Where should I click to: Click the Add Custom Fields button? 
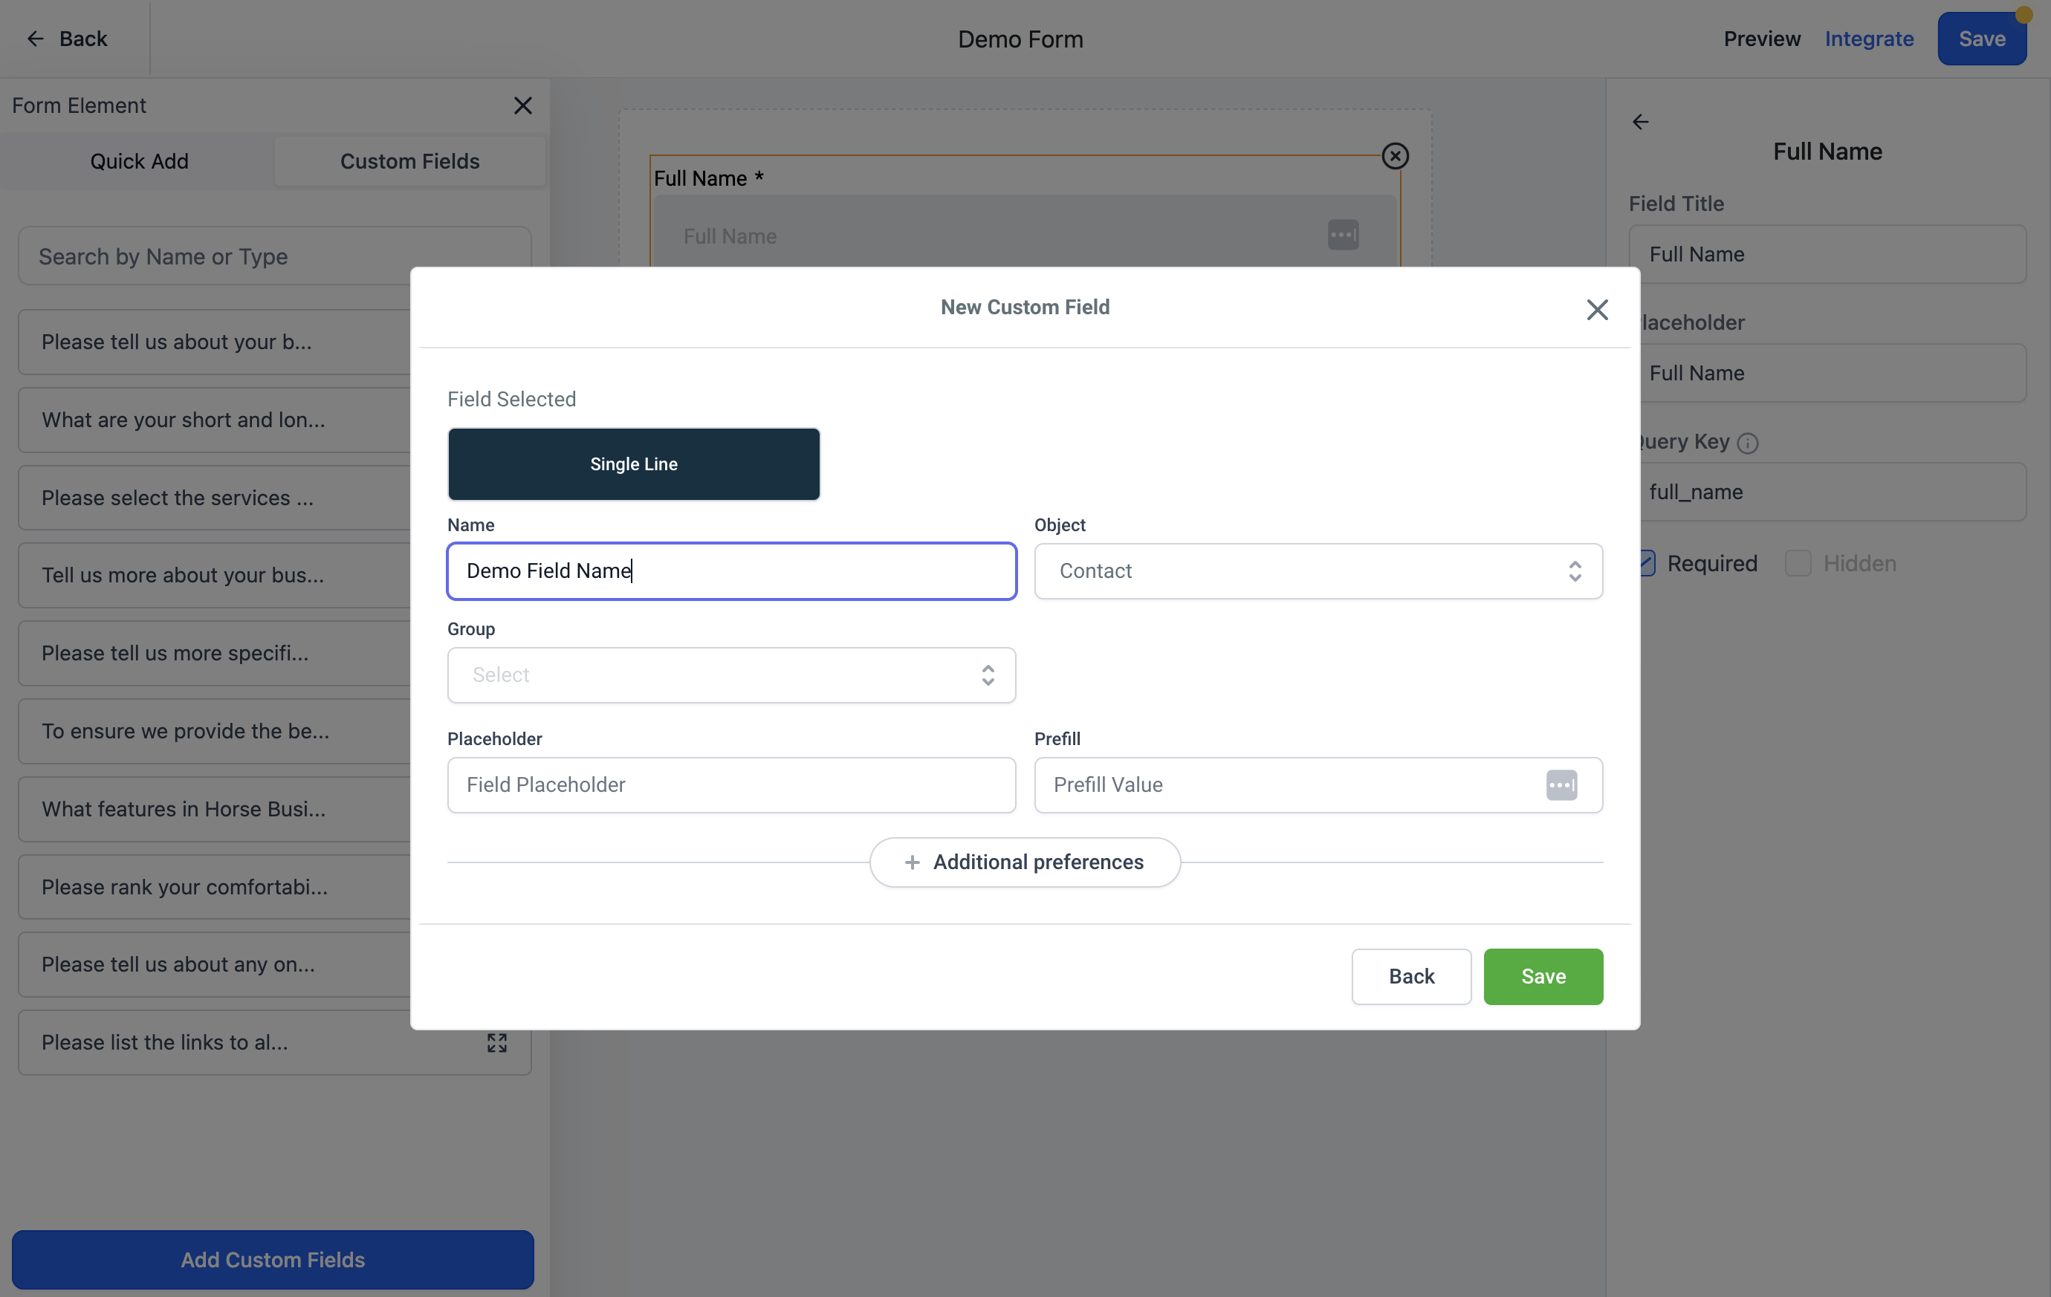point(273,1260)
